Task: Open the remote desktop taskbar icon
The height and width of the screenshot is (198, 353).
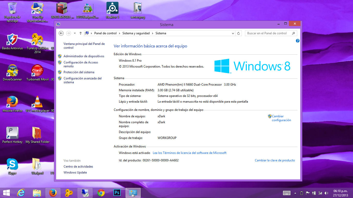Action: (x=85, y=193)
